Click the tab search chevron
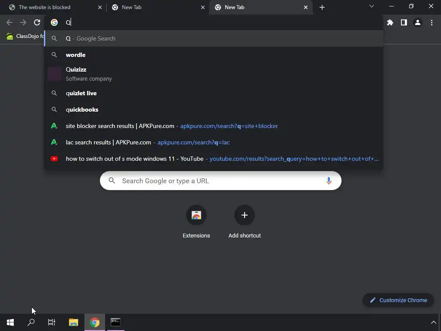 pyautogui.click(x=372, y=6)
